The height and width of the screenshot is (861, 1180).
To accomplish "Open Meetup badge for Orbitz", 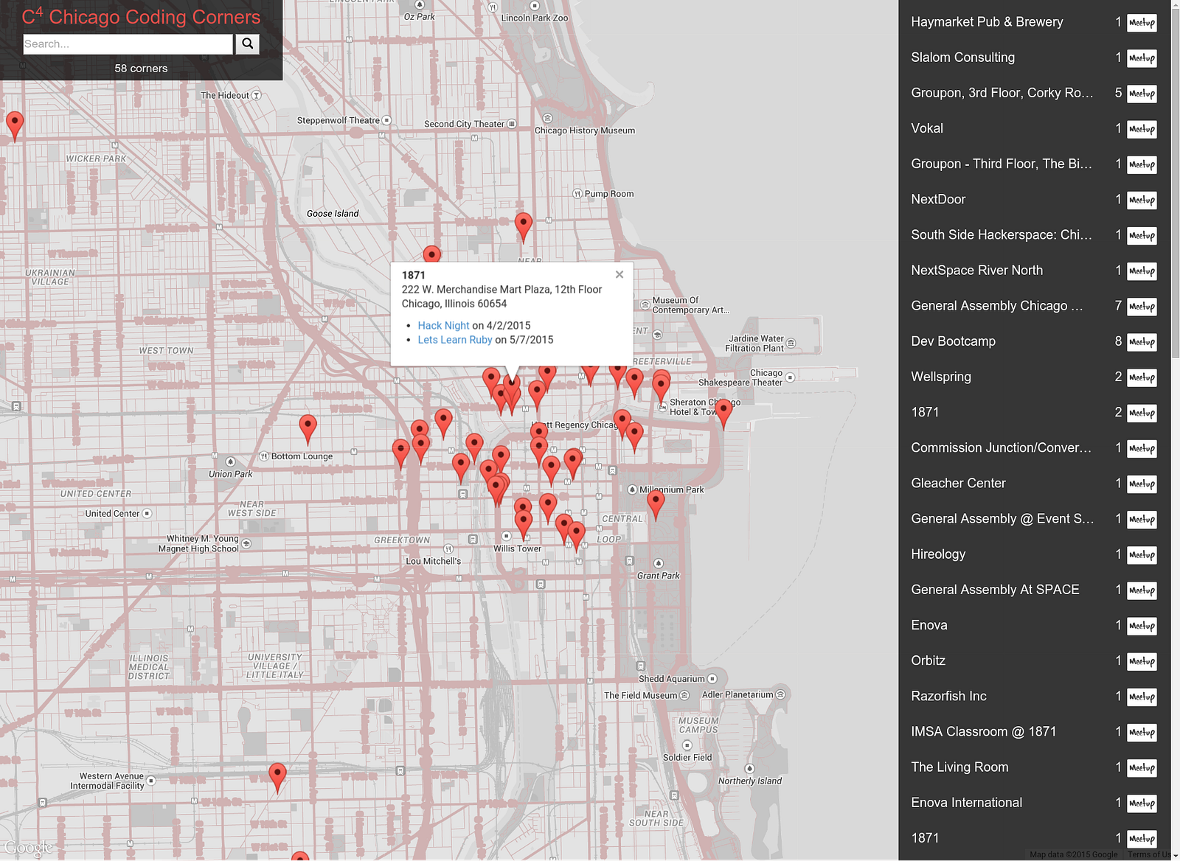I will pyautogui.click(x=1142, y=661).
